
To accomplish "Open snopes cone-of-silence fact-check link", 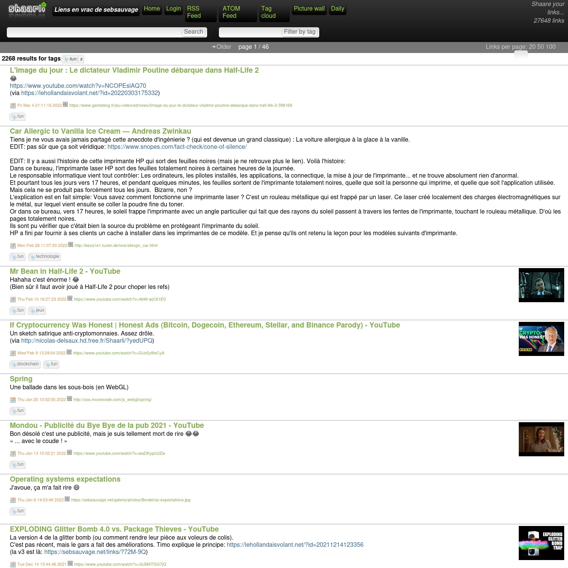I will (x=177, y=147).
